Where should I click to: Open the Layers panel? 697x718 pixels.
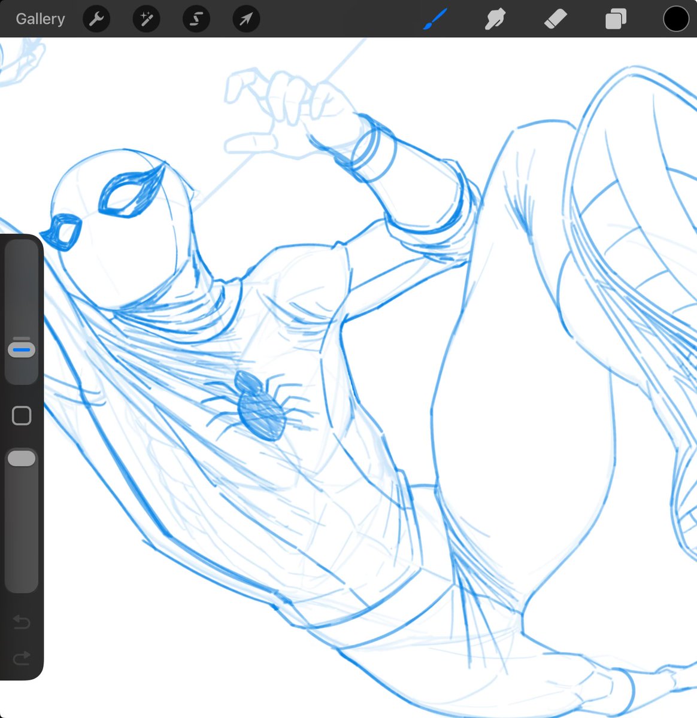point(615,19)
